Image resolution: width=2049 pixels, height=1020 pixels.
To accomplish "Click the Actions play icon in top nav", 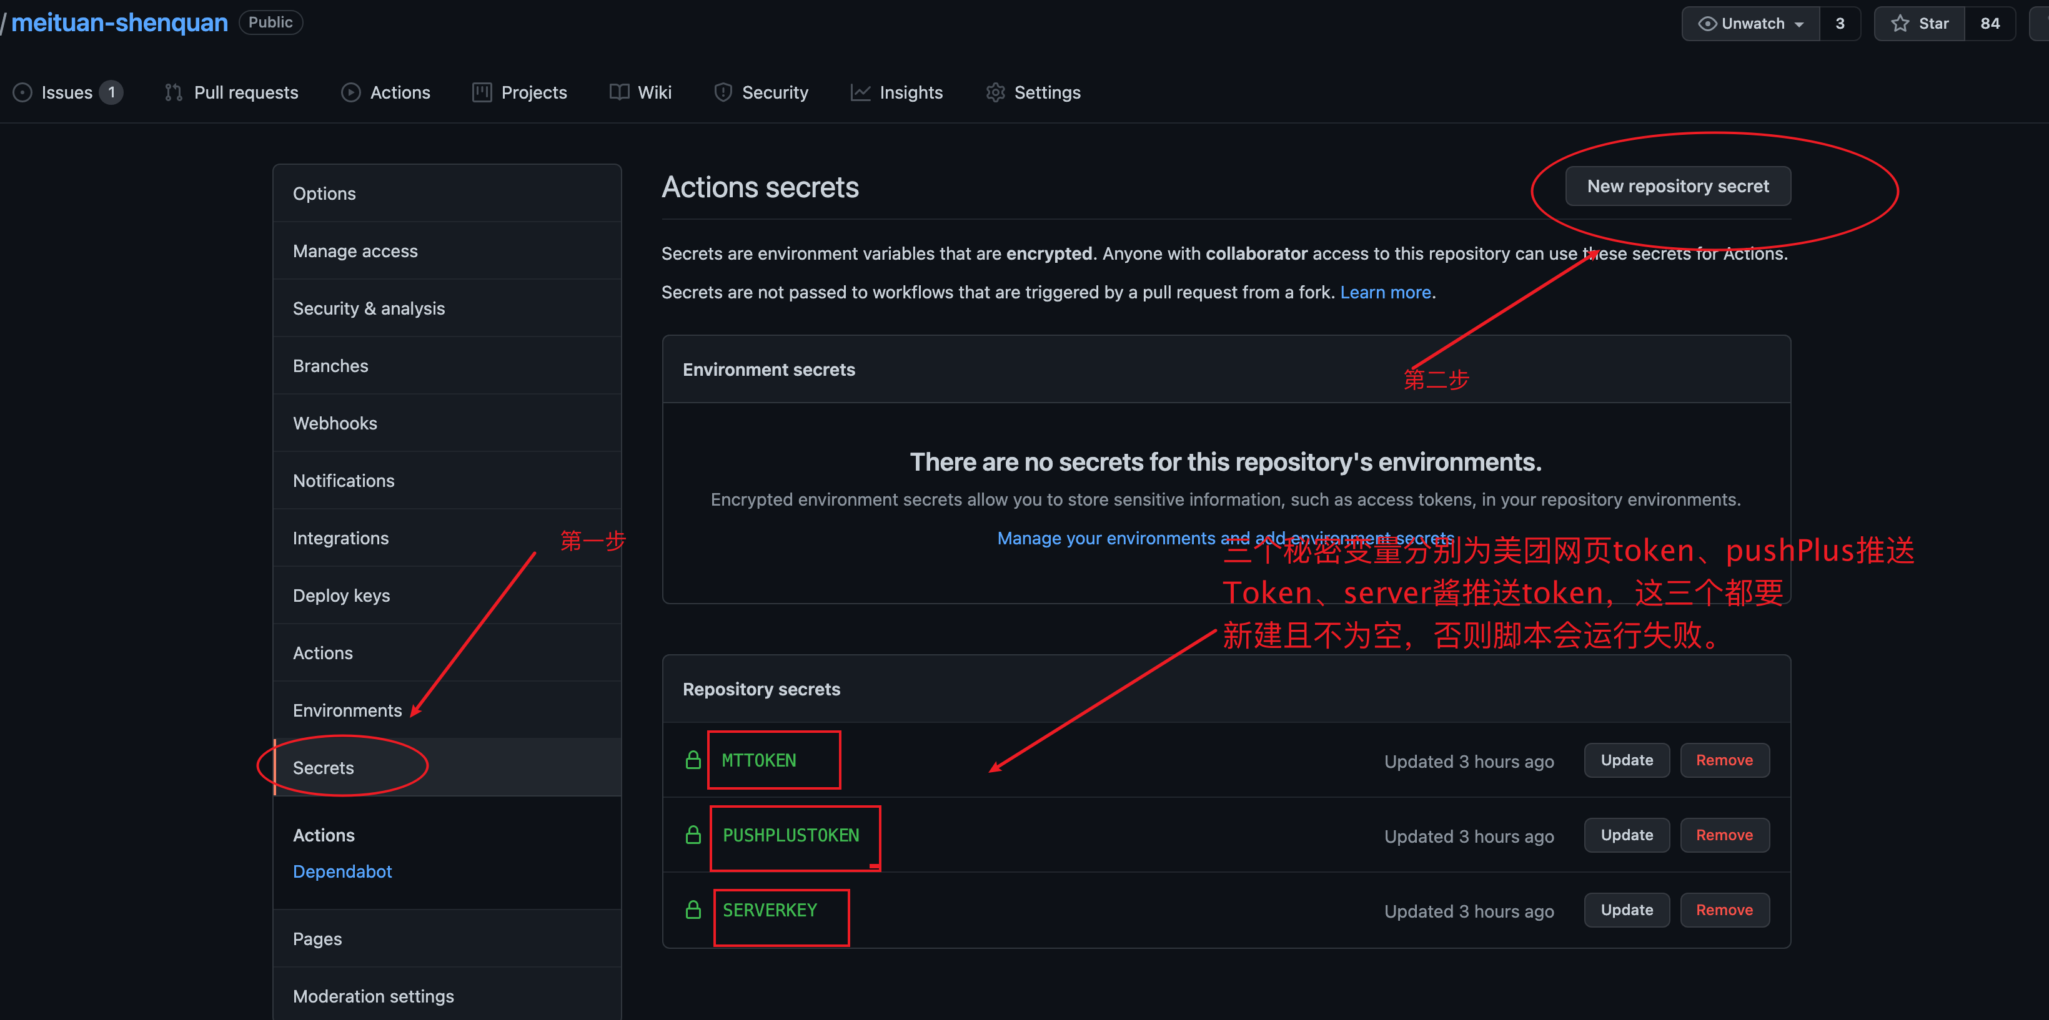I will click(351, 93).
